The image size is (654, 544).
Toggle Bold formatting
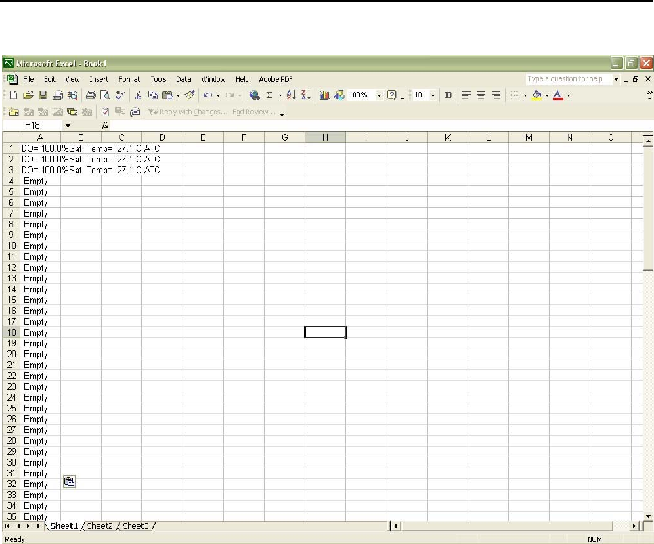tap(448, 95)
